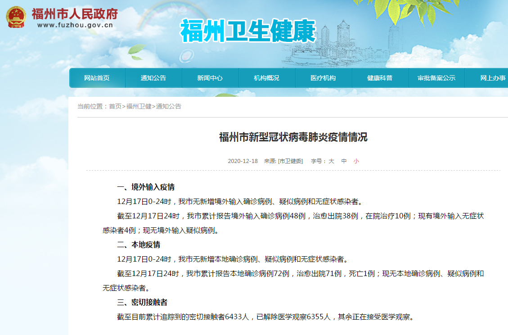This screenshot has width=508, height=335.
Task: Set font size to 大 (large)
Action: pyautogui.click(x=331, y=161)
